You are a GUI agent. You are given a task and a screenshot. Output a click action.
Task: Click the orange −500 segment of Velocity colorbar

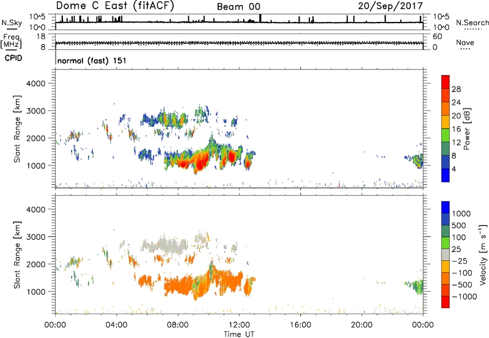(x=446, y=279)
